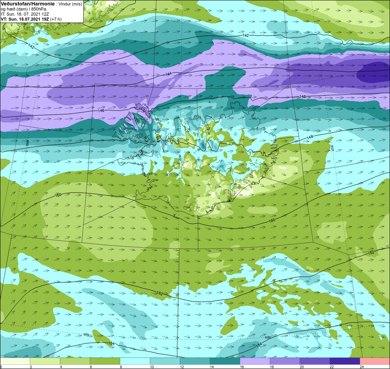
Task: Click legend scale number '20'
Action: (302, 367)
